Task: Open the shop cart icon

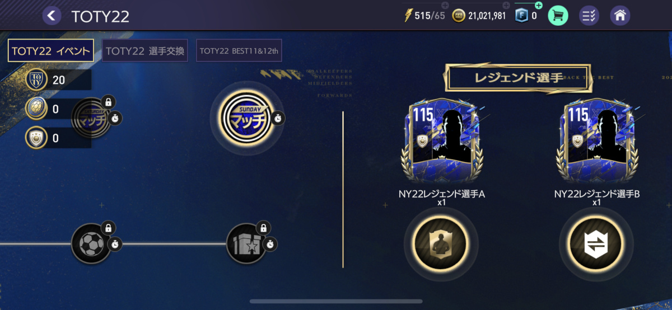Action: (558, 15)
